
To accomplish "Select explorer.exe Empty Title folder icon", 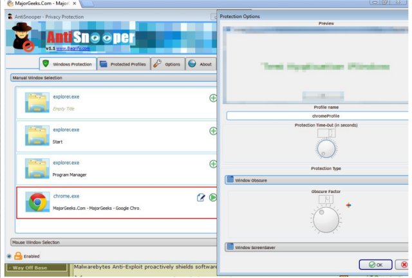I will point(37,102).
